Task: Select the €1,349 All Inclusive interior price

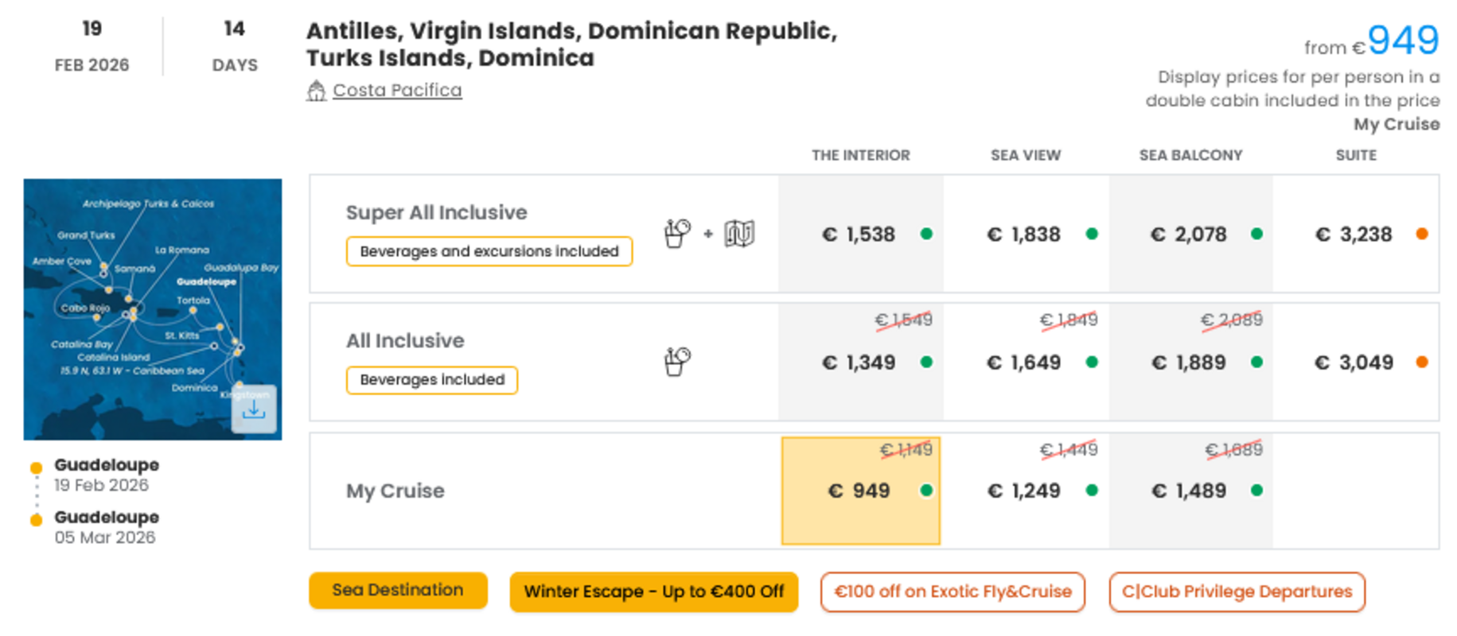Action: point(861,362)
